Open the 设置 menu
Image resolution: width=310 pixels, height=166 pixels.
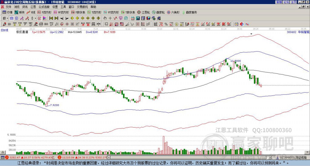coord(55,7)
